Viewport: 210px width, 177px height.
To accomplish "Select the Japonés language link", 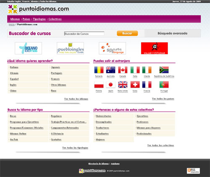I will coord(55,67).
